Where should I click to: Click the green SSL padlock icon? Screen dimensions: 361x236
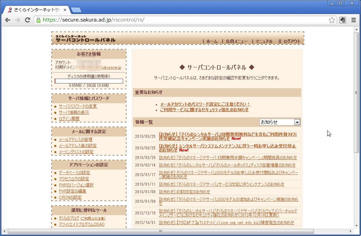[x=38, y=20]
